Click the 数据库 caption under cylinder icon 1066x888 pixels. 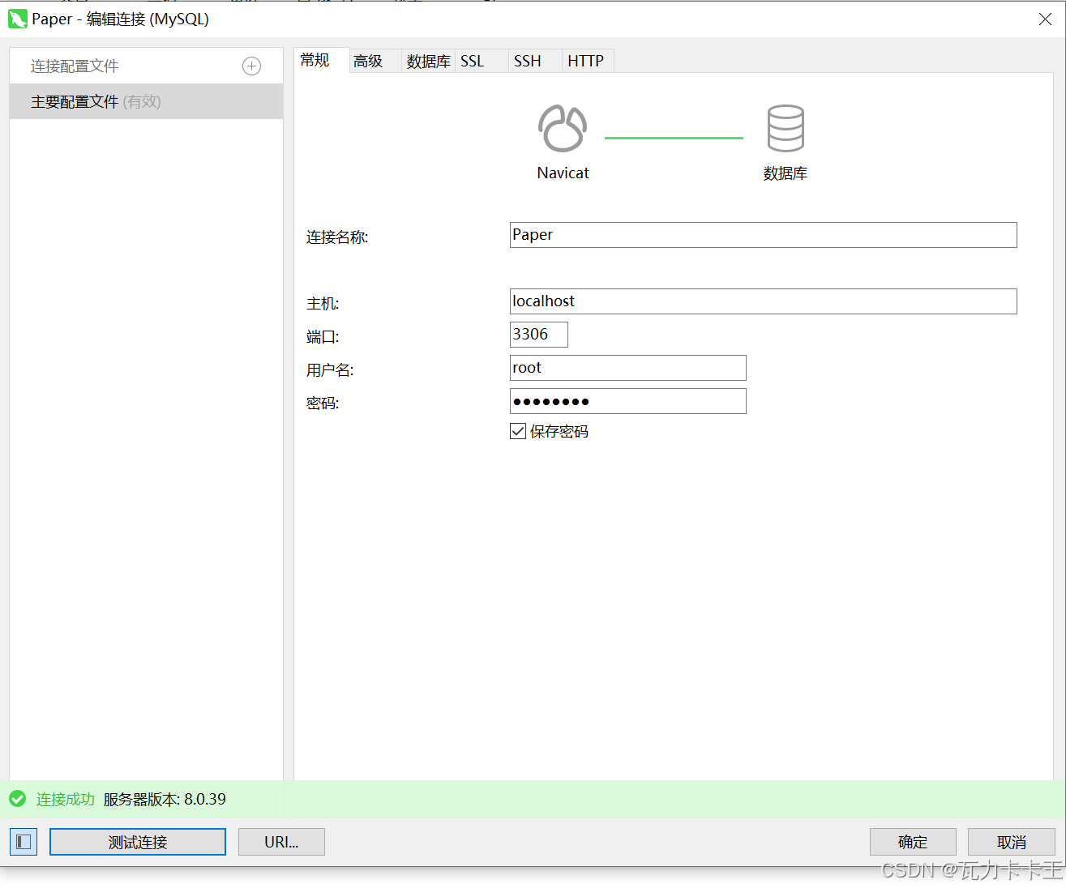click(786, 173)
